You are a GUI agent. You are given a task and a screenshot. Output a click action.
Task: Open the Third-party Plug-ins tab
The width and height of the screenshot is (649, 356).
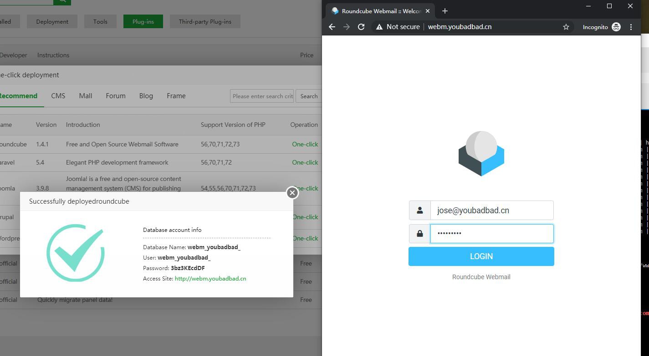pyautogui.click(x=205, y=21)
